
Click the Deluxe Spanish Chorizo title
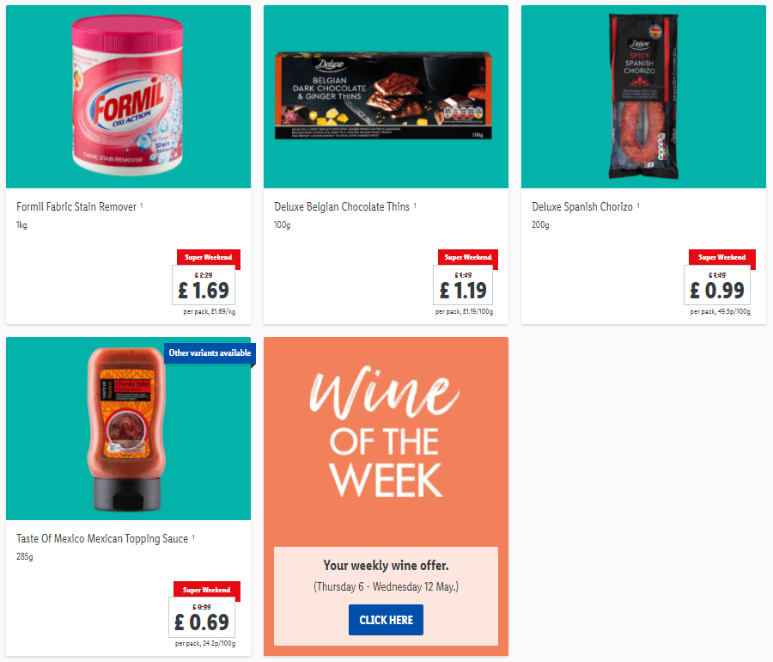pos(582,206)
